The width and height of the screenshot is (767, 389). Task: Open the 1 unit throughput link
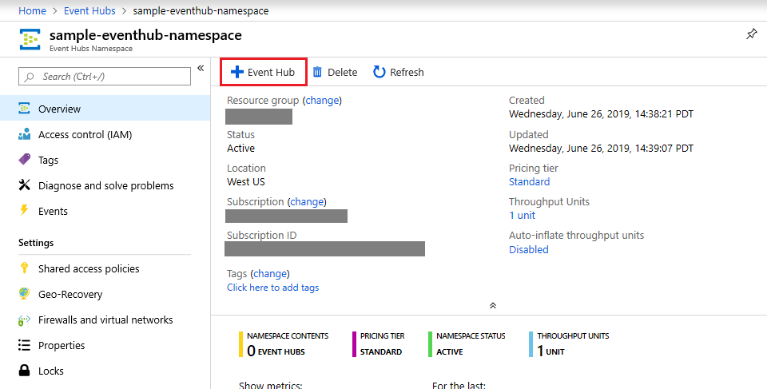[x=523, y=216]
